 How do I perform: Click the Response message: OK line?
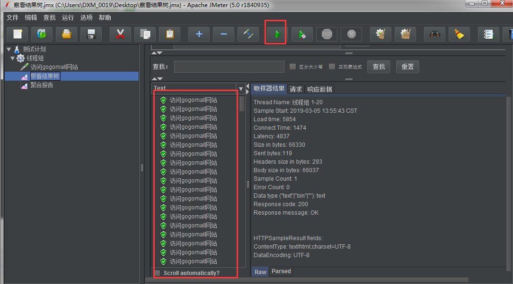point(286,213)
